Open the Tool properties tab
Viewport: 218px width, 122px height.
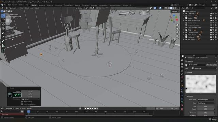click(x=182, y=60)
